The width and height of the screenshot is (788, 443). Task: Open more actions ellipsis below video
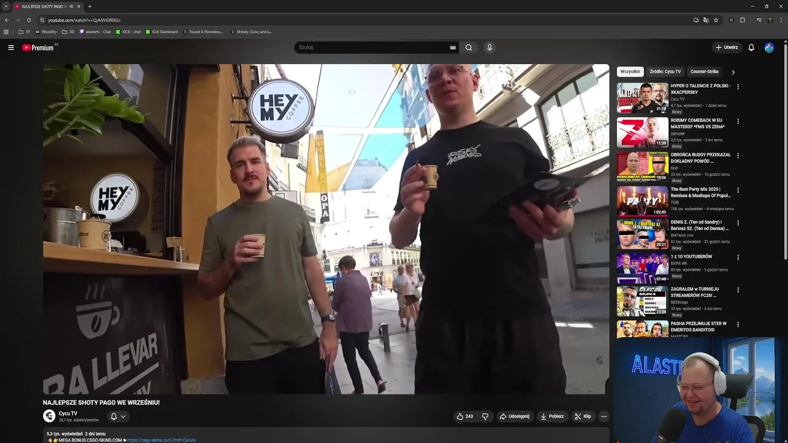603,417
